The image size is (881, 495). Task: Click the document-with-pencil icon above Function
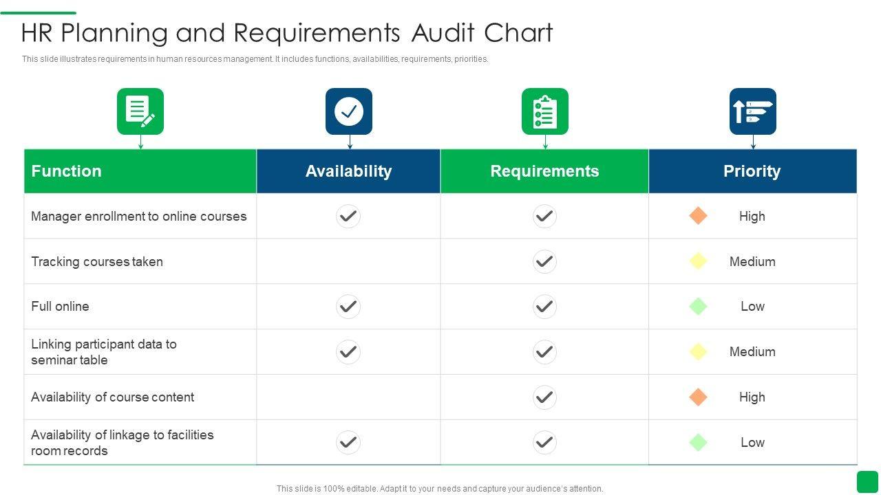140,111
